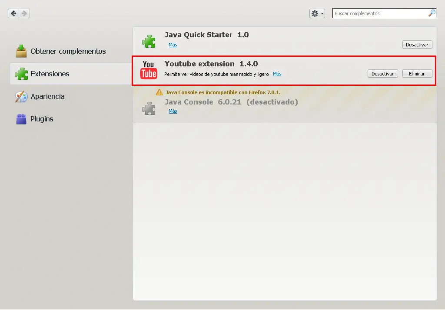Select Java Console 6.0.21 (desactivado) title

click(231, 102)
